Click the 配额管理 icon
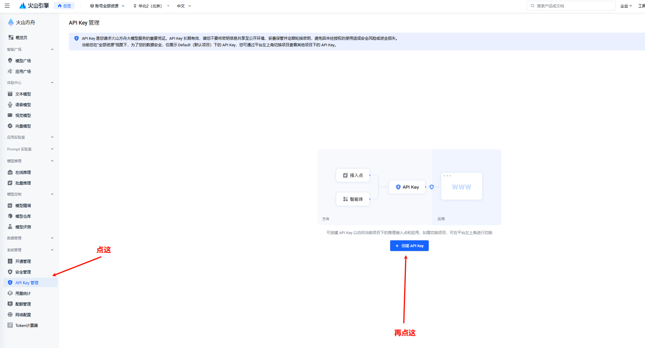The height and width of the screenshot is (348, 645). click(10, 304)
